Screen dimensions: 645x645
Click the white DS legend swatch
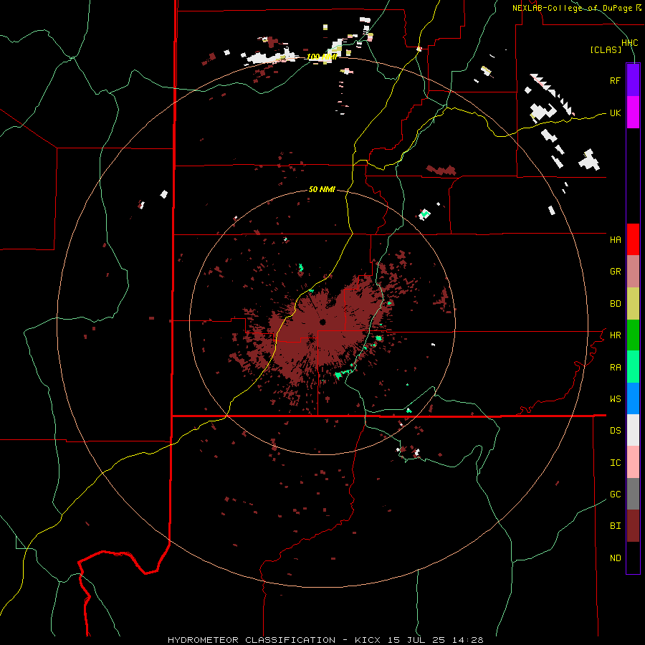coord(633,430)
